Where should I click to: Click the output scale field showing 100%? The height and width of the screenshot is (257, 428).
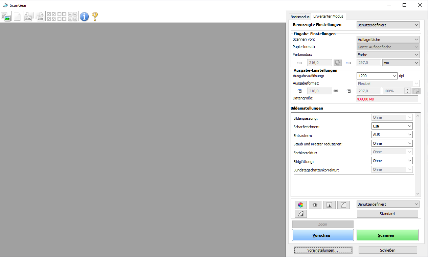coord(393,91)
